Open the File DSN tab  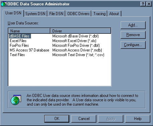pyautogui.click(x=56, y=14)
